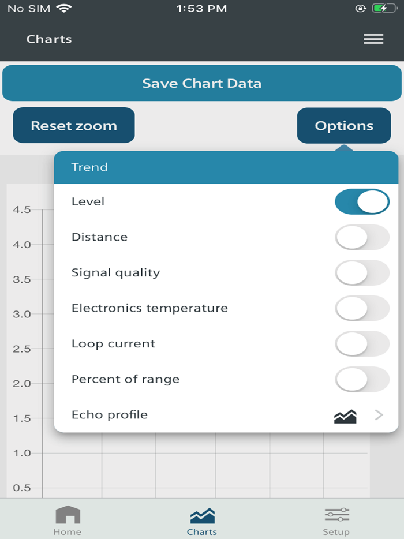The height and width of the screenshot is (539, 404).
Task: Enable the Distance trend toggle
Action: pyautogui.click(x=362, y=237)
